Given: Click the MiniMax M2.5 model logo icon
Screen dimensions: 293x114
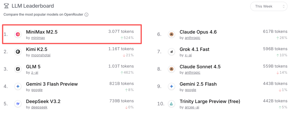Looking at the screenshot, I should click(18, 34).
